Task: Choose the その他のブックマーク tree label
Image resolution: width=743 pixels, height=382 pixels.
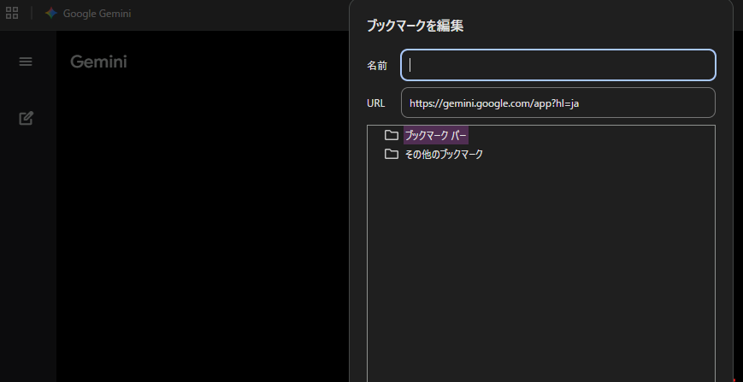Action: click(x=444, y=154)
